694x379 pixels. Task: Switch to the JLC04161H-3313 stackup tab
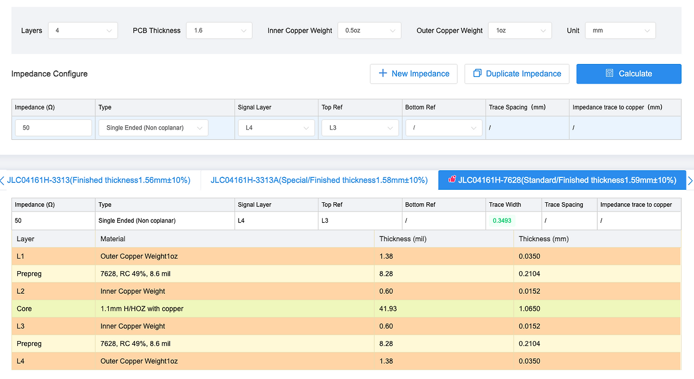coord(99,180)
